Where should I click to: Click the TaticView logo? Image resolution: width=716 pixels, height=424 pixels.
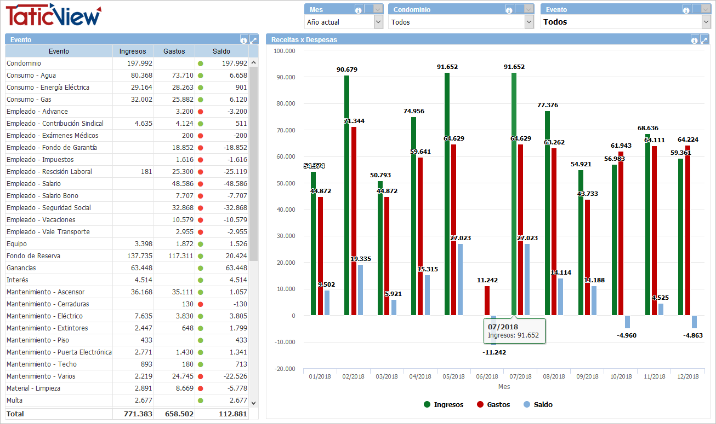(x=54, y=15)
